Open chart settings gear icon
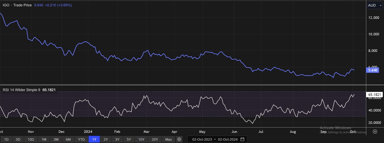The image size is (384, 143). pos(179,139)
